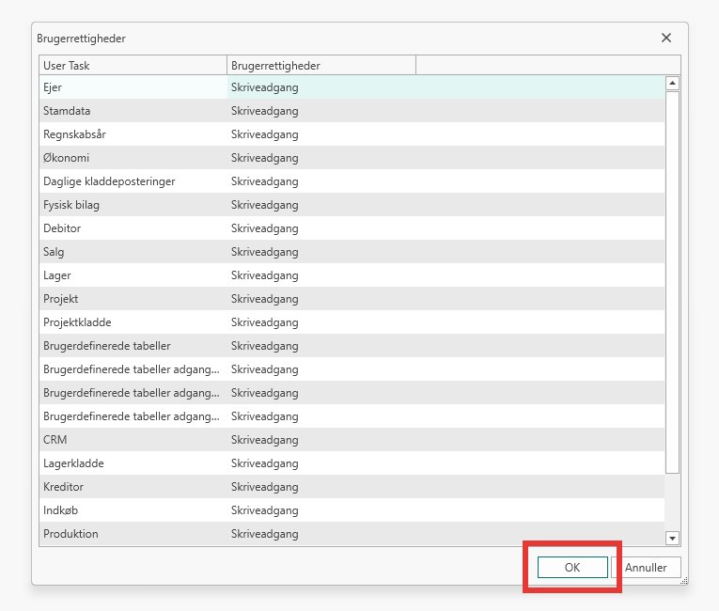Viewport: 719px width, 611px height.
Task: Click the Brugerrettigheder column header
Action: [x=321, y=66]
